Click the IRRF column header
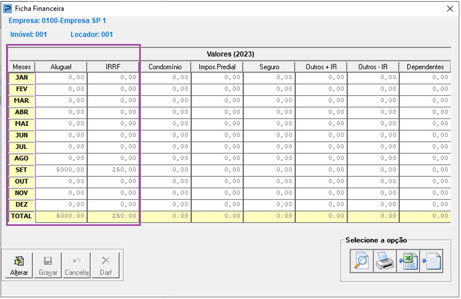 point(113,67)
